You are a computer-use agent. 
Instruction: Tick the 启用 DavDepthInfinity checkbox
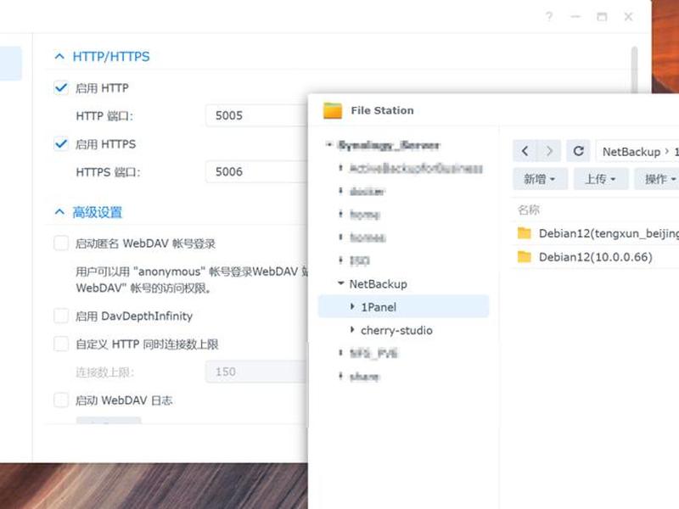(x=61, y=316)
